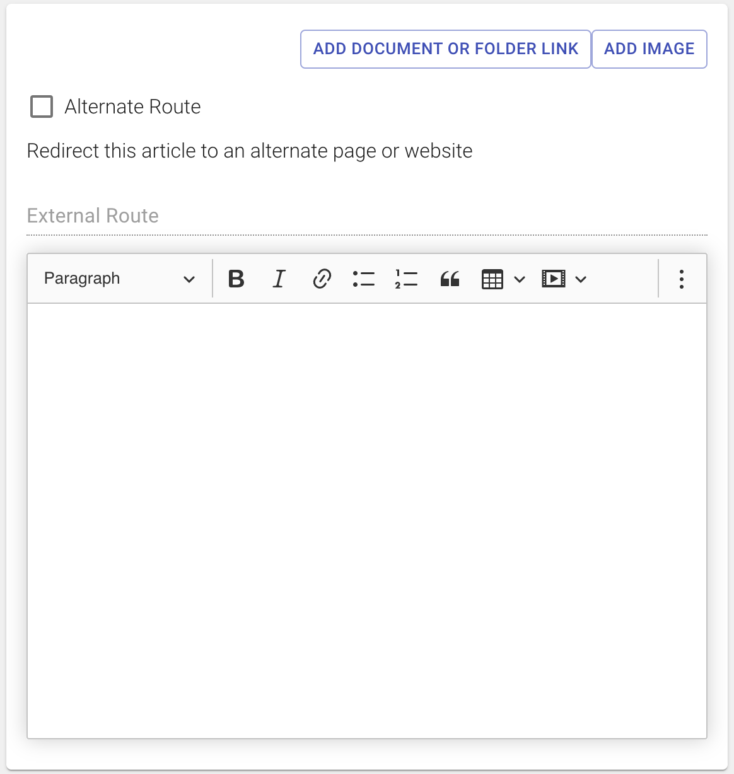Toggle bold formatting in the editor
Screen dimensions: 734x774
(x=236, y=279)
